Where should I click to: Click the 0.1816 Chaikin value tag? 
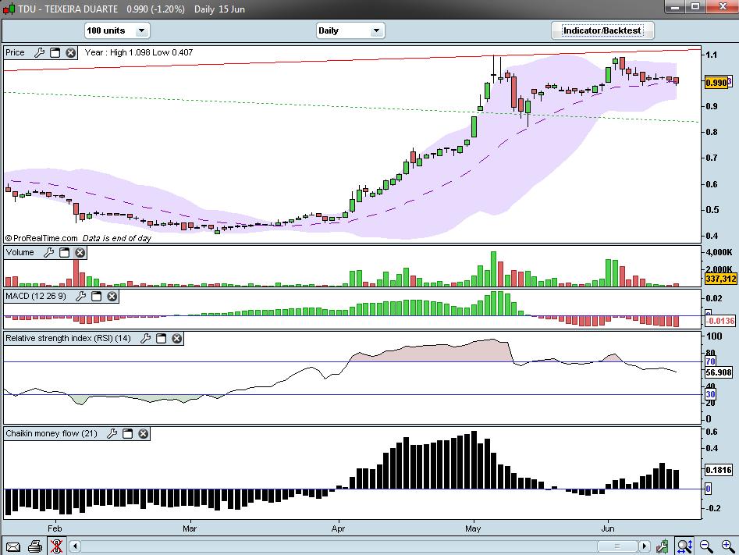(x=719, y=470)
